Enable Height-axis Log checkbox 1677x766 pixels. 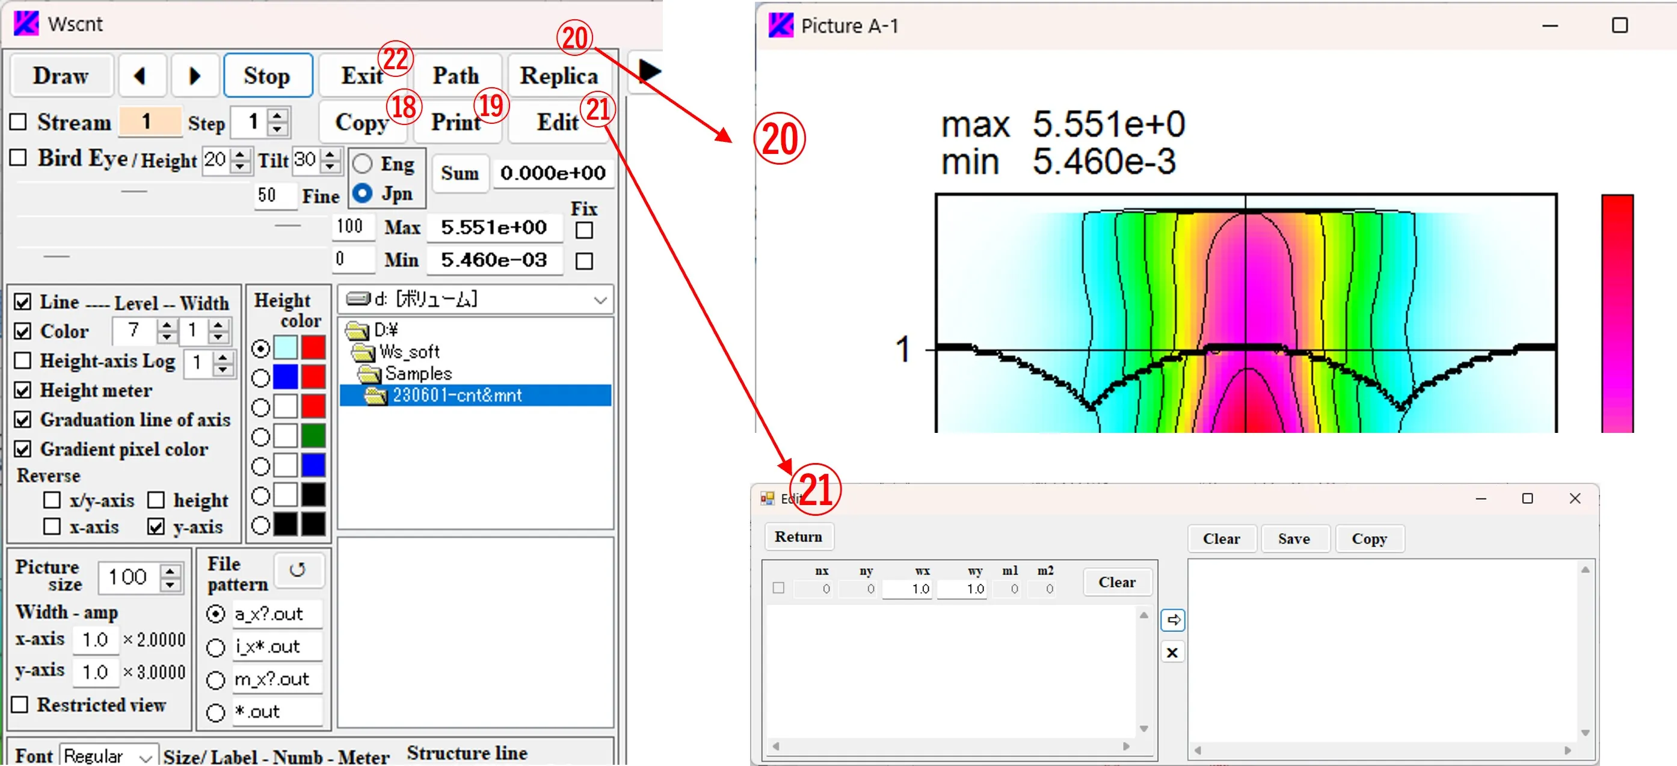tap(23, 361)
